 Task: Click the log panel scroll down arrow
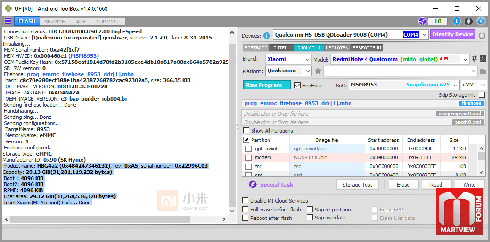coord(232,211)
